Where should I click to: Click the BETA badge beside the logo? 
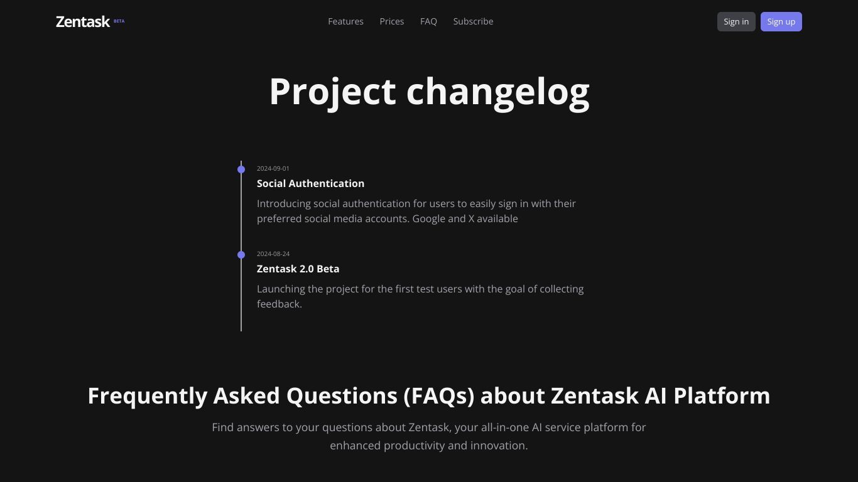(x=119, y=21)
